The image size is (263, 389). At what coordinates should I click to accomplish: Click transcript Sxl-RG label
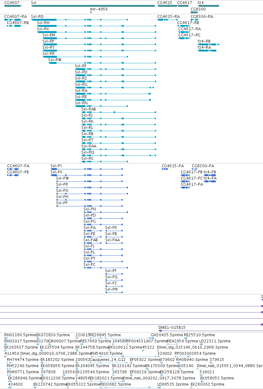(x=81, y=85)
